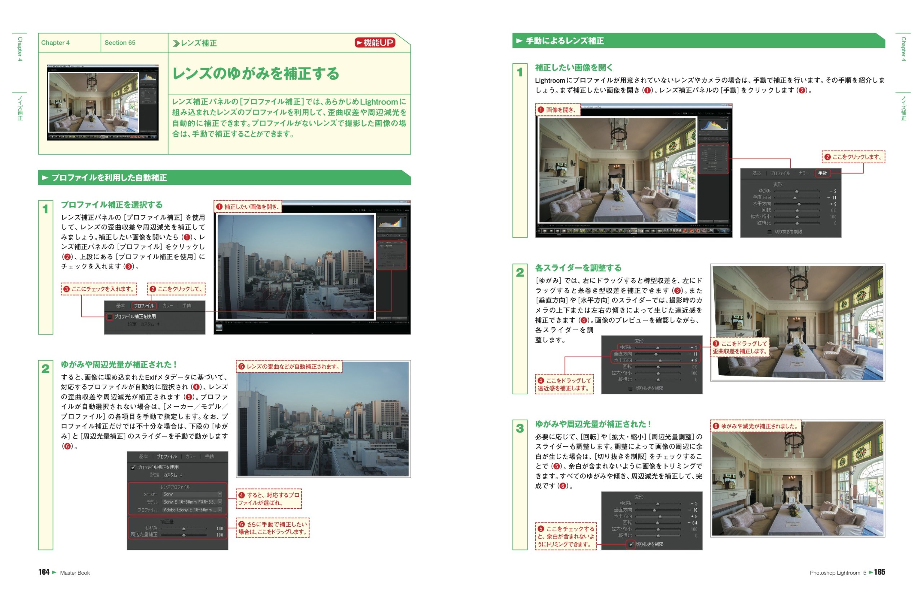
Task: Click the Lightroom screenshot with city image
Action: pos(312,267)
